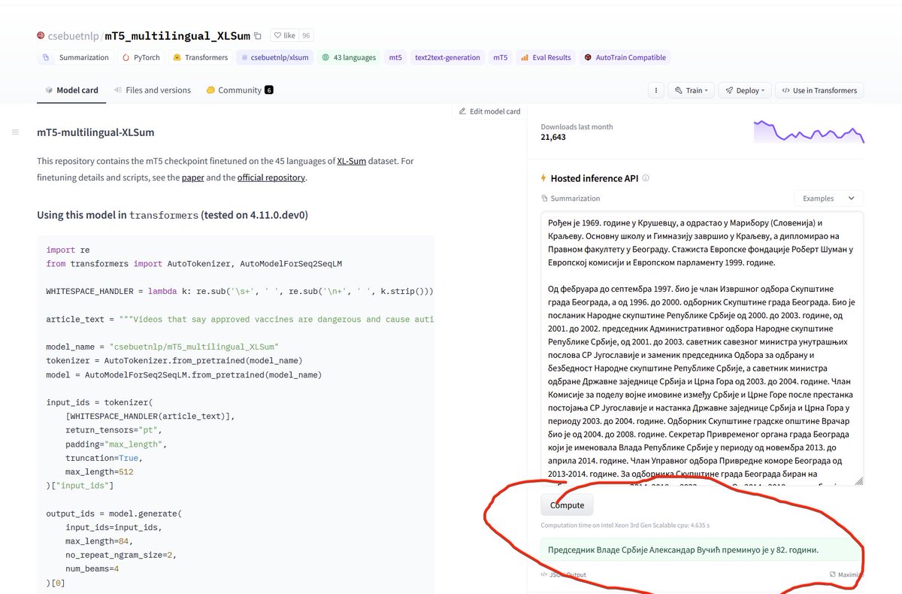Open the csebuetnlp/xlsum dataset tag
The height and width of the screenshot is (594, 902).
(x=274, y=57)
